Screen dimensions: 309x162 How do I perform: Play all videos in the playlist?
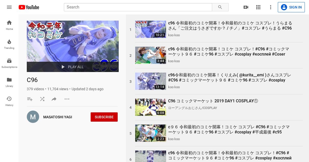[72, 67]
